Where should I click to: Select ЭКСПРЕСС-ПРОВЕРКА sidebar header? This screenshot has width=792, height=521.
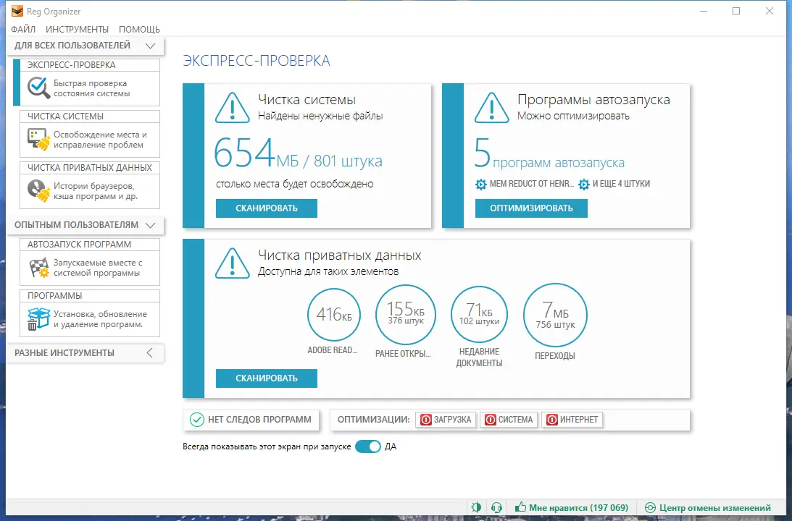click(71, 65)
